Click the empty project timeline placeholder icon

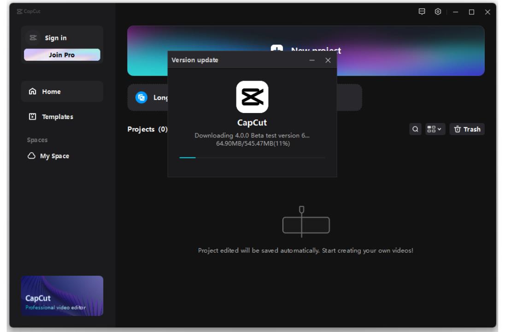coord(305,222)
